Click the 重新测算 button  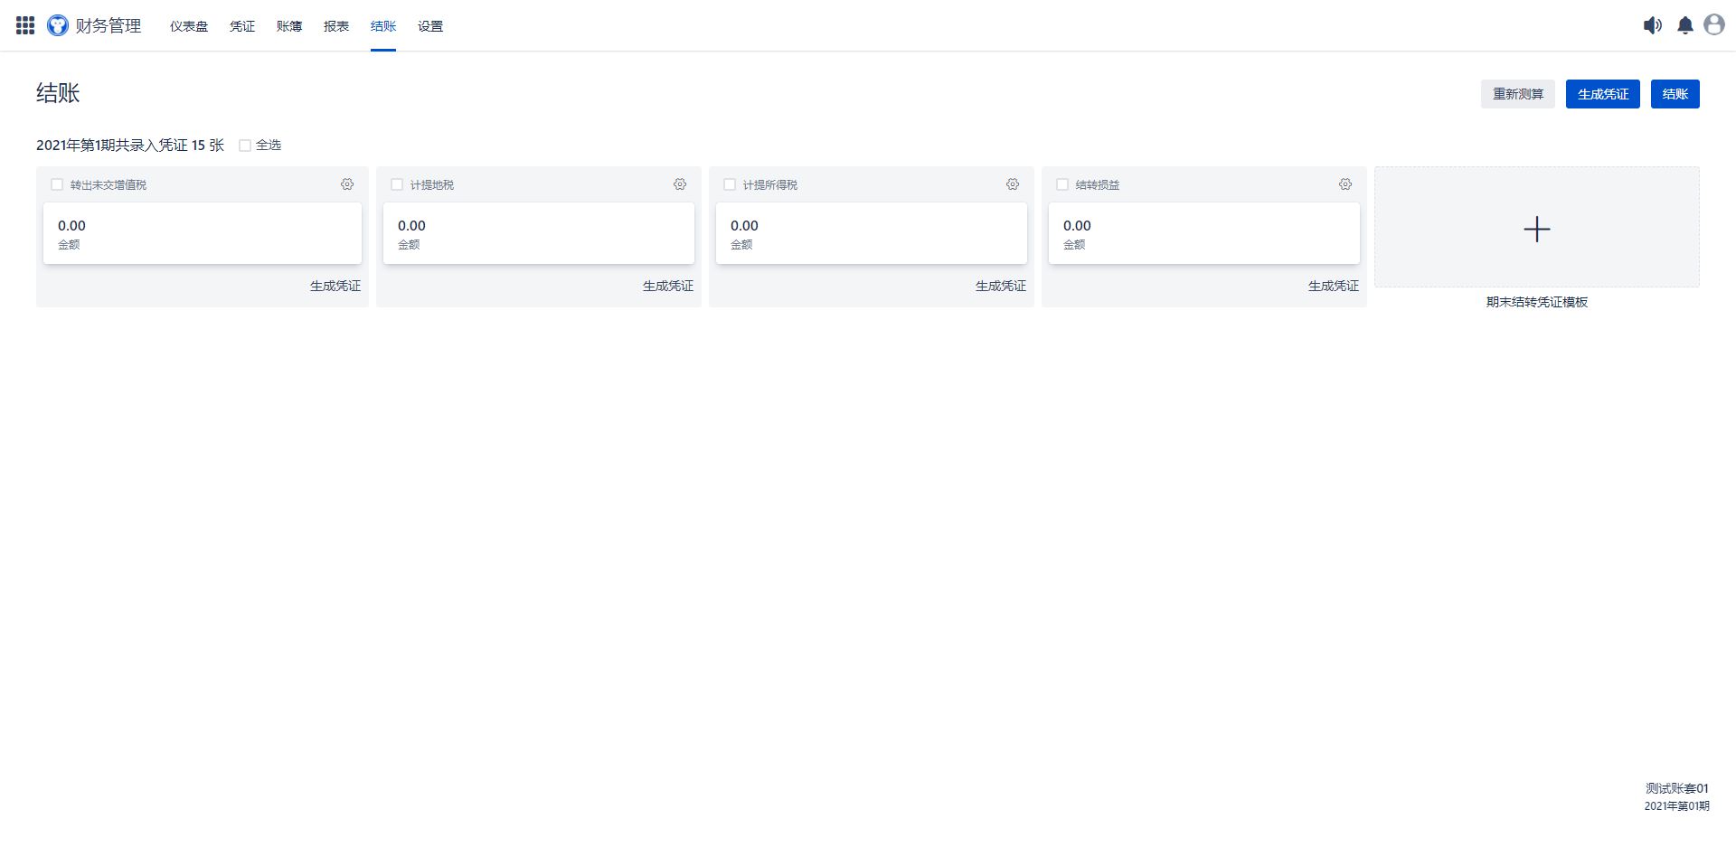1518,94
